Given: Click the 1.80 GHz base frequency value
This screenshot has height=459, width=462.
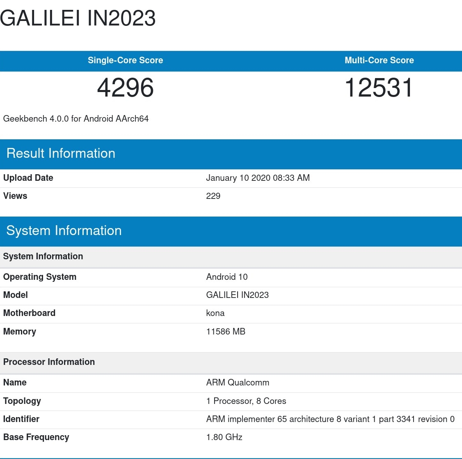Looking at the screenshot, I should (224, 437).
